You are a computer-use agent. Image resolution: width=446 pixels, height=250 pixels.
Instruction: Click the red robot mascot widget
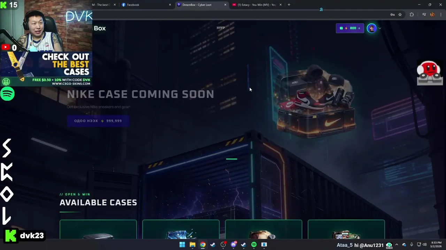(x=430, y=73)
